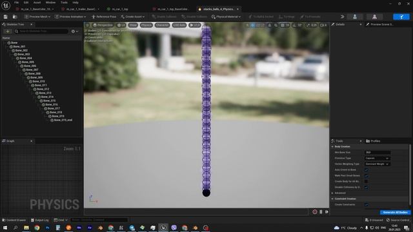Click the Unreal Engine logo icon
The height and width of the screenshot is (232, 413).
point(6,5)
